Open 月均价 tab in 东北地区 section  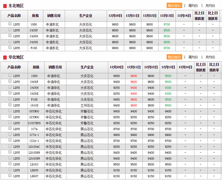coord(210,6)
